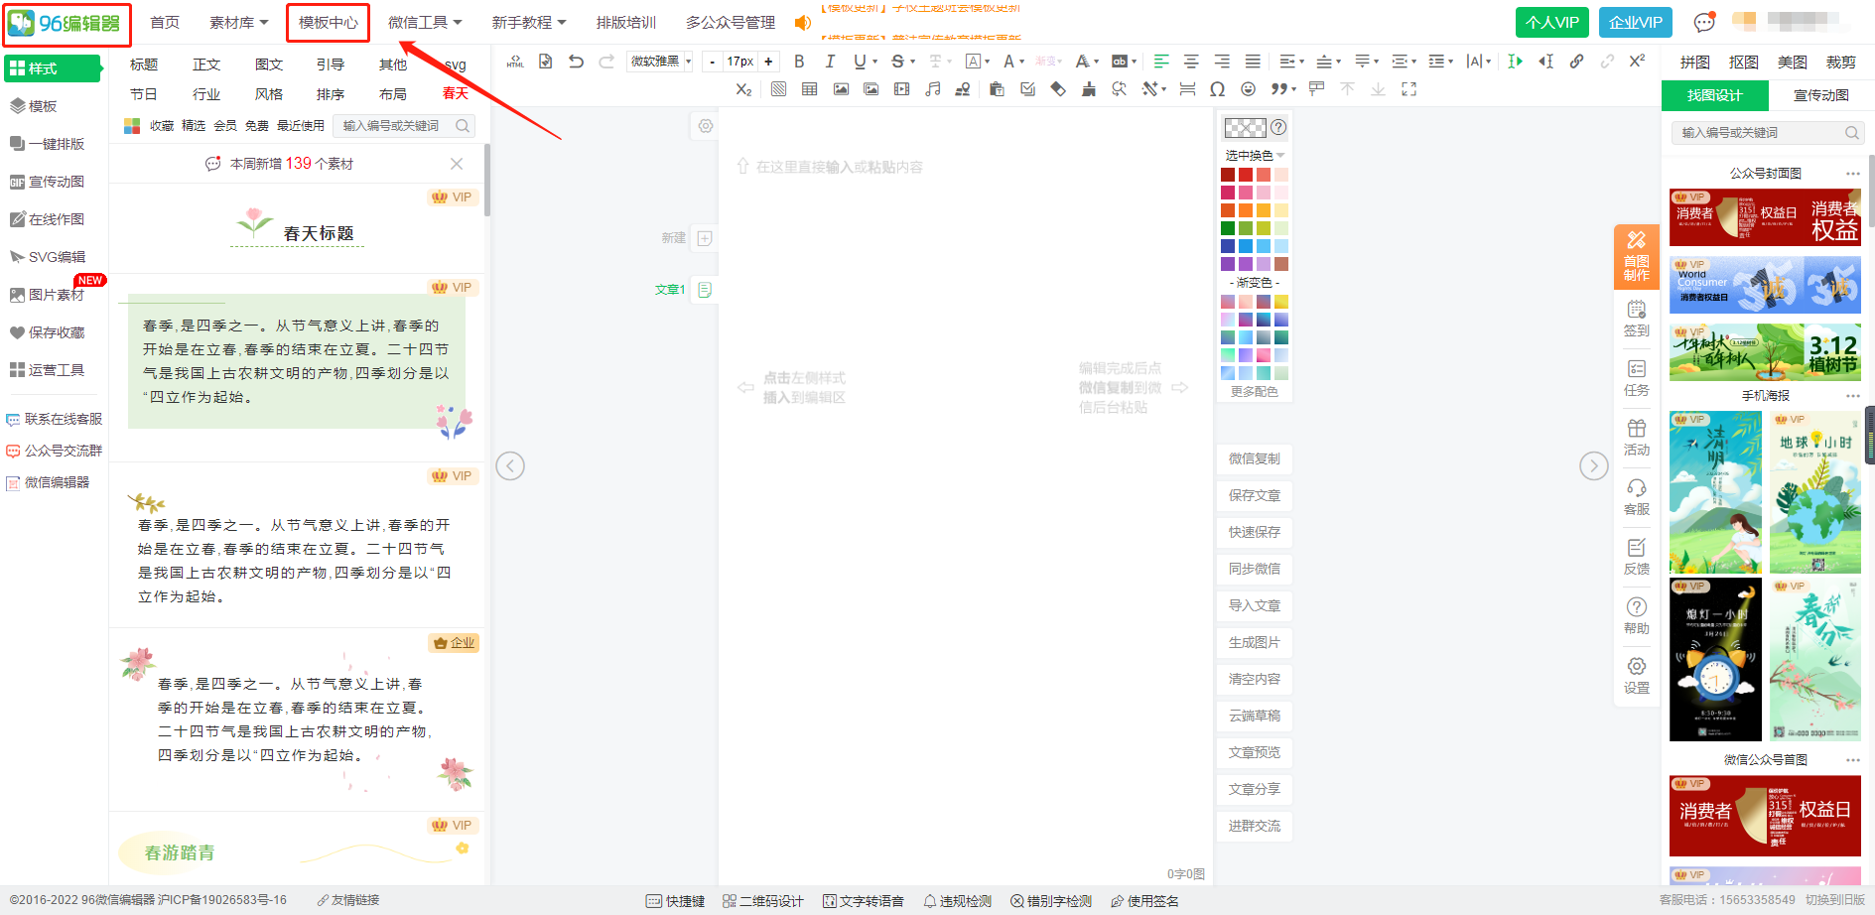
Task: Click the 文章预览 button
Action: 1254,752
